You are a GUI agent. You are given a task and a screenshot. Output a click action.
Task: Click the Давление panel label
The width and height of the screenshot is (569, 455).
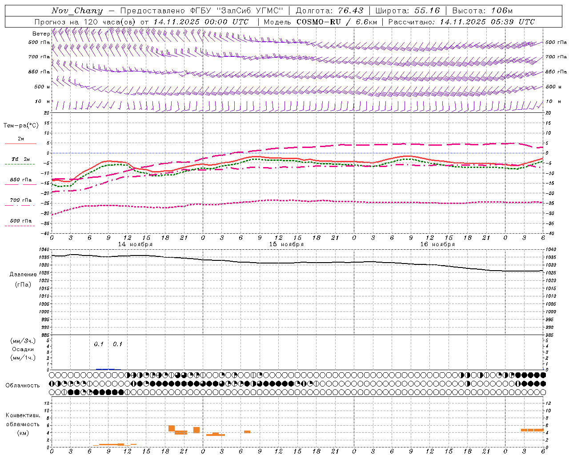[x=22, y=275]
